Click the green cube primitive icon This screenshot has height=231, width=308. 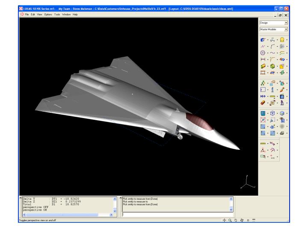[x=272, y=66]
